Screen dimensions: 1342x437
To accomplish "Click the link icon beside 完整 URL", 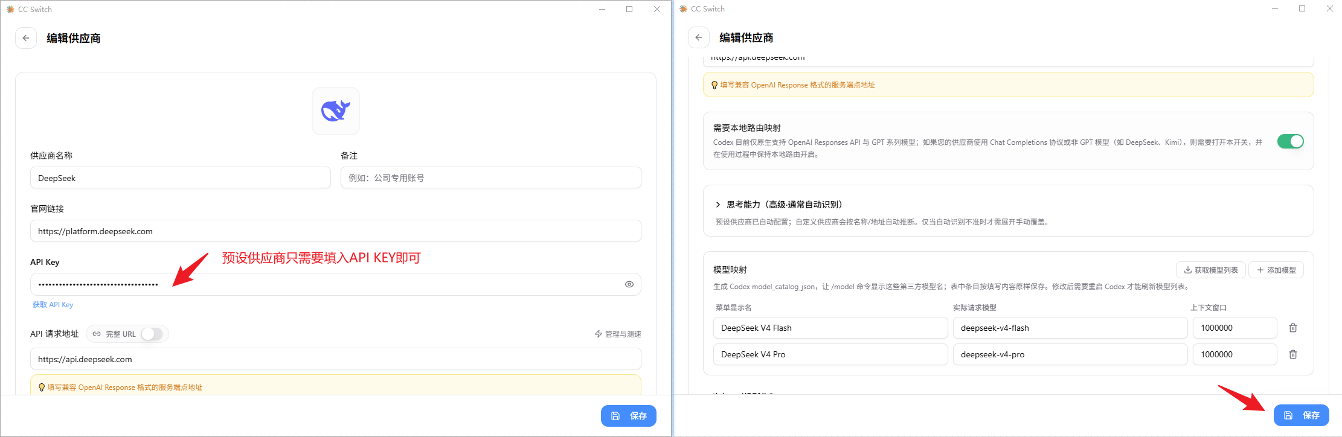I will pos(97,334).
